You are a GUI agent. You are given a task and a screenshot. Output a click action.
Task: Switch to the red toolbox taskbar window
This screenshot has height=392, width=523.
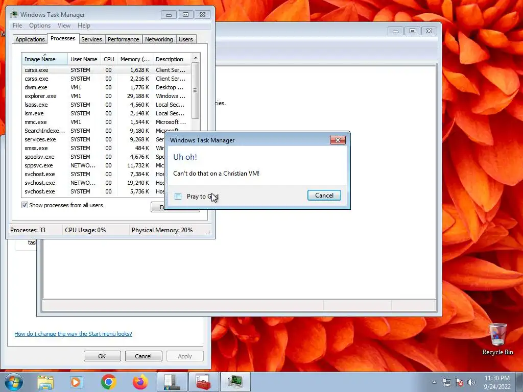click(x=203, y=382)
